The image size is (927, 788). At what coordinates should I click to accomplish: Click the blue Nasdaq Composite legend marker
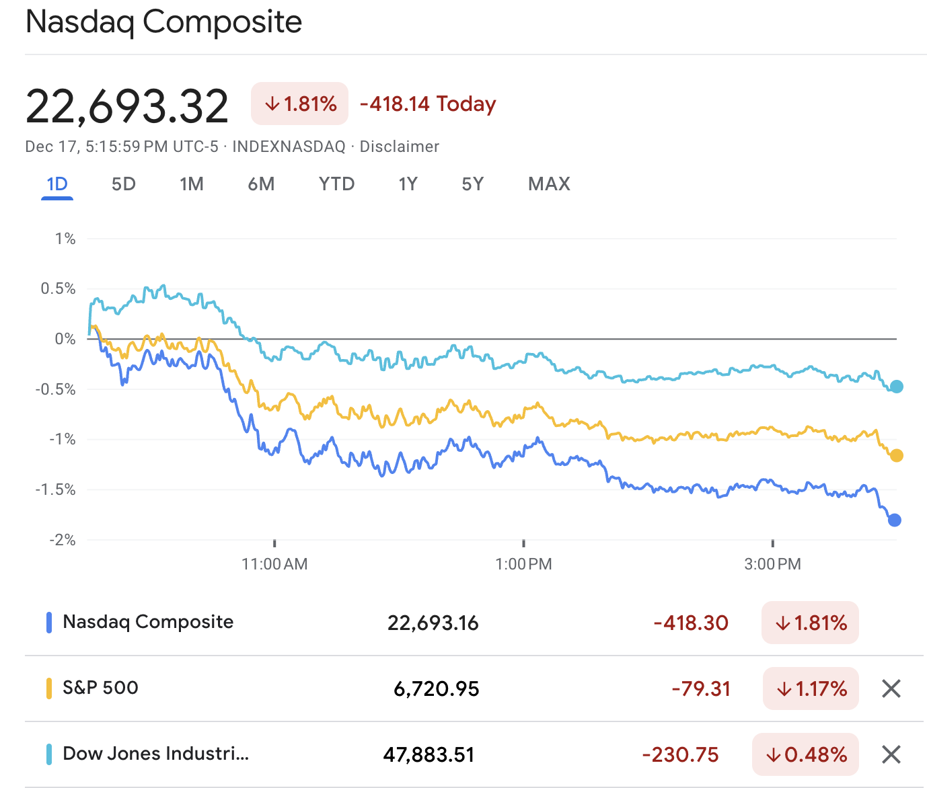click(x=48, y=622)
